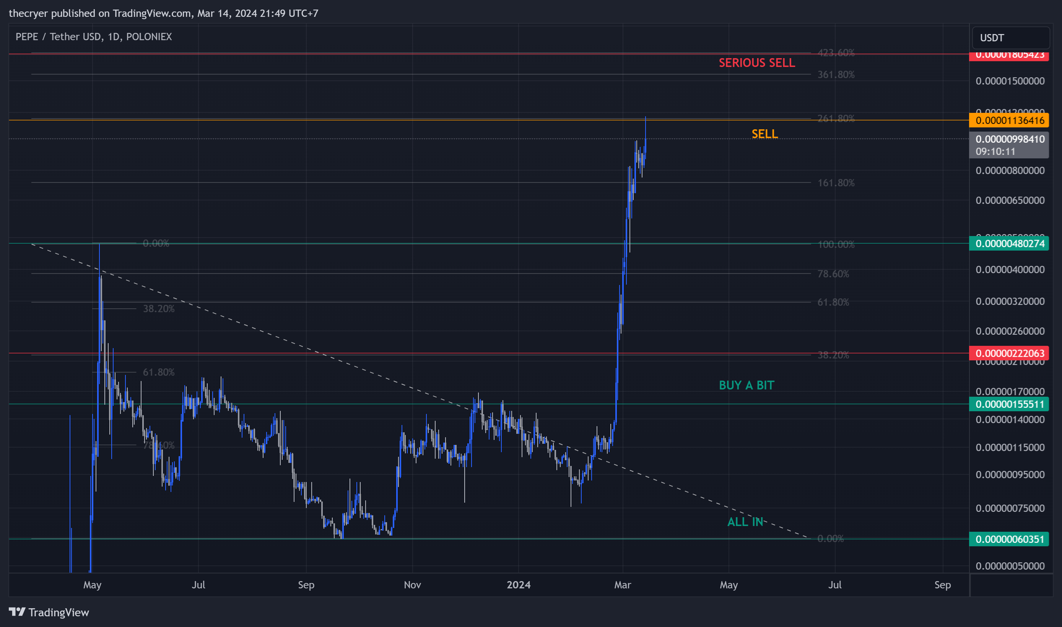Click the 0.00000400000 price scale value

click(x=1010, y=269)
